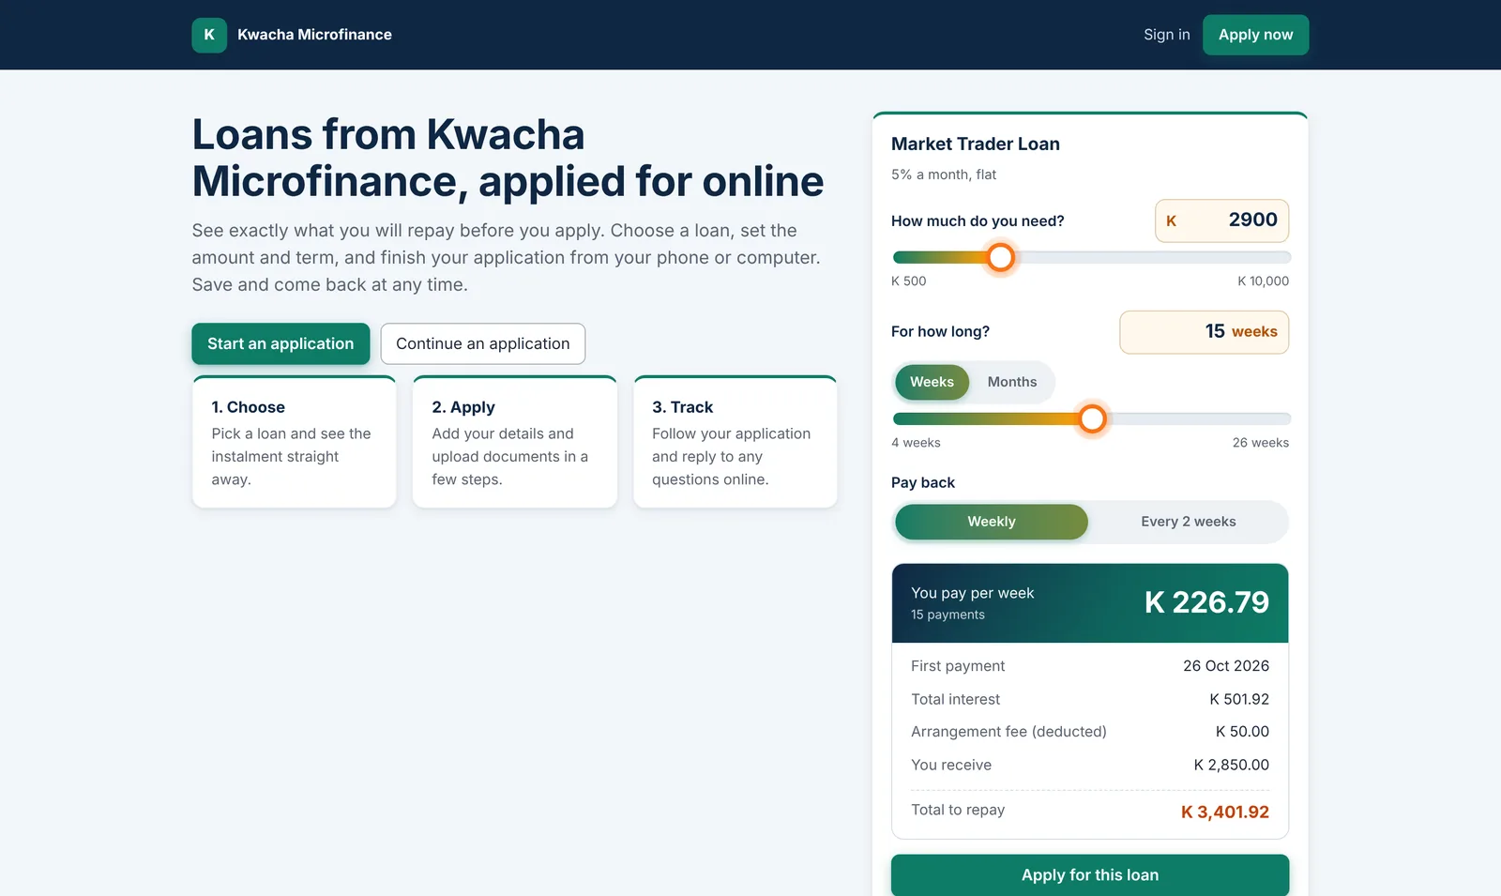Viewport: 1501px width, 896px height.
Task: Click the Kwacha K logo icon
Action: 209,35
